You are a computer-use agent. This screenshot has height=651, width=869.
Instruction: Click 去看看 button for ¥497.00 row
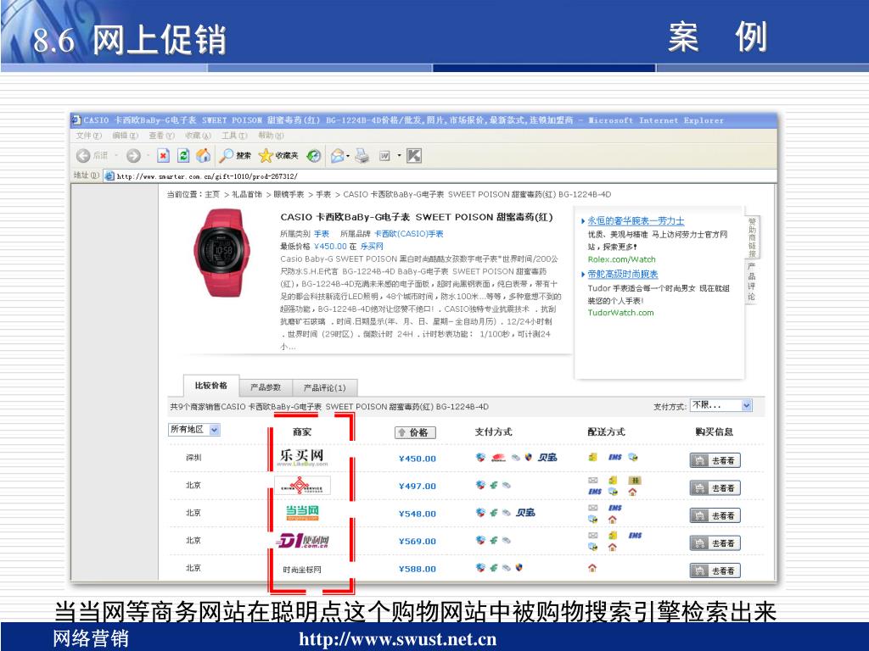pos(715,488)
